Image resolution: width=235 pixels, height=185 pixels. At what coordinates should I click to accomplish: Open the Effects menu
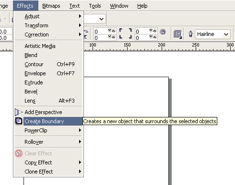pyautogui.click(x=25, y=6)
